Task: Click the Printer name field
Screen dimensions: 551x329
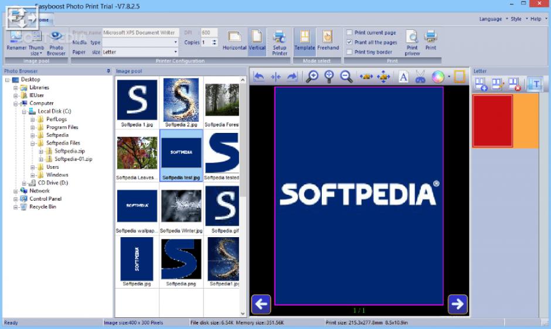Action: 140,33
